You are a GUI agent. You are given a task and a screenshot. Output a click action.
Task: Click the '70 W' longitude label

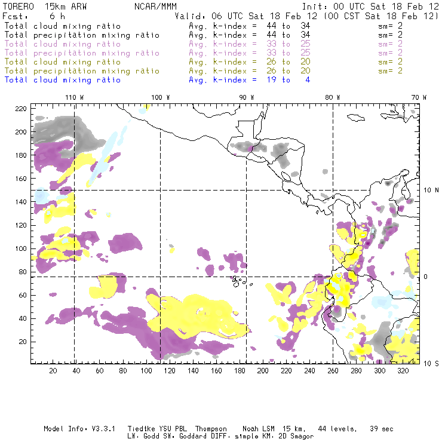pos(419,97)
